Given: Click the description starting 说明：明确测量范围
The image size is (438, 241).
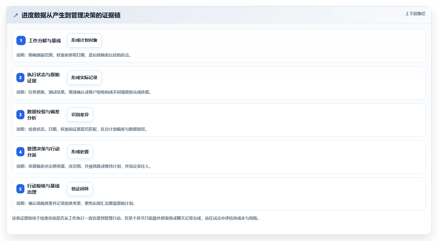Looking at the screenshot, I should click(x=74, y=55).
